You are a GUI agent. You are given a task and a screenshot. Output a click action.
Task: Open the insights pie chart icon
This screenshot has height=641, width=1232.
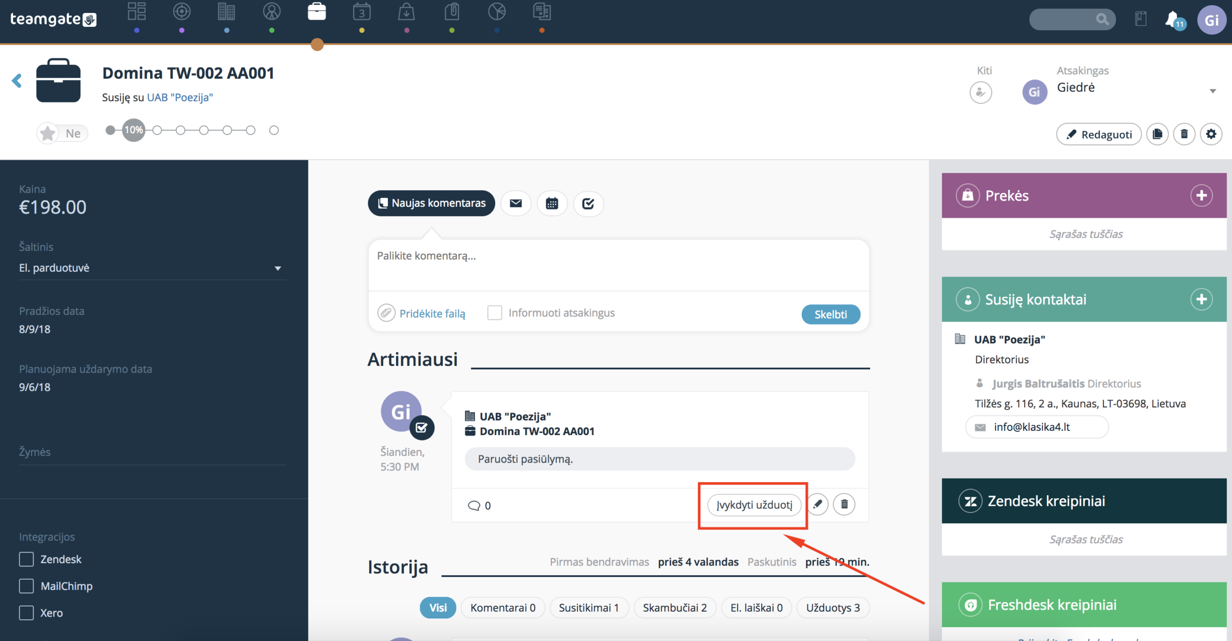(497, 11)
